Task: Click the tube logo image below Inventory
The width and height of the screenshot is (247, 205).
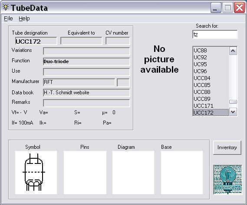Action: (x=227, y=180)
